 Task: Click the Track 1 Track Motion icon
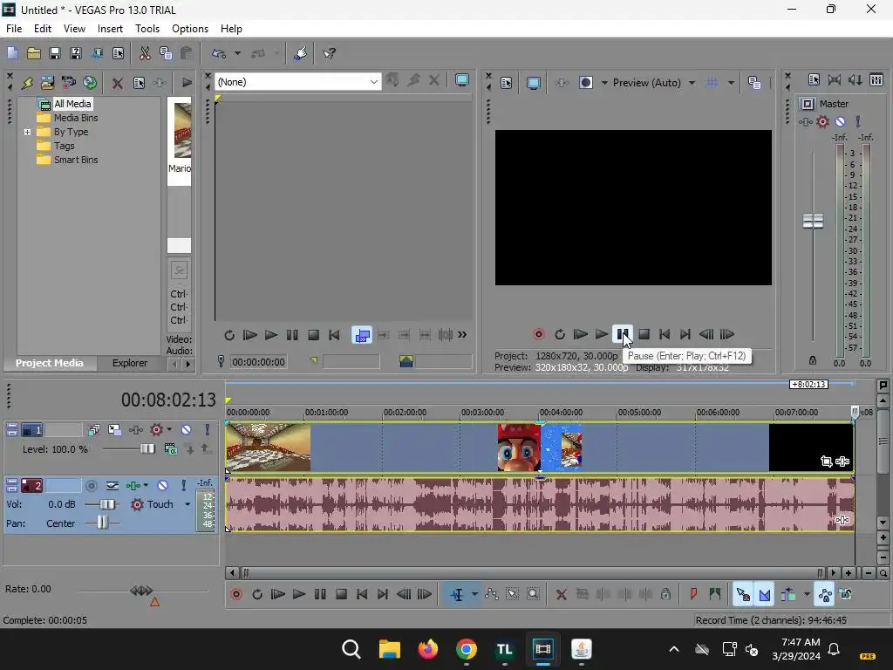point(114,429)
